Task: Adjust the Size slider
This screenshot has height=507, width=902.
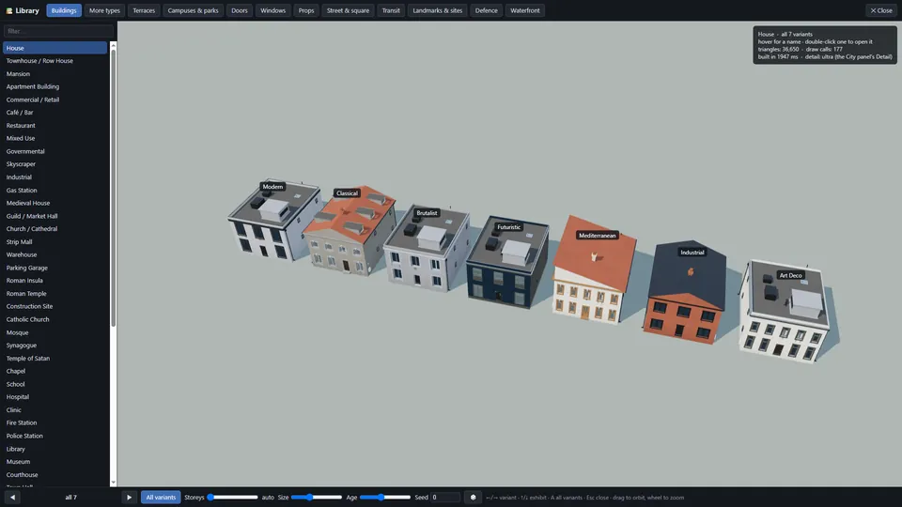Action: [x=316, y=498]
